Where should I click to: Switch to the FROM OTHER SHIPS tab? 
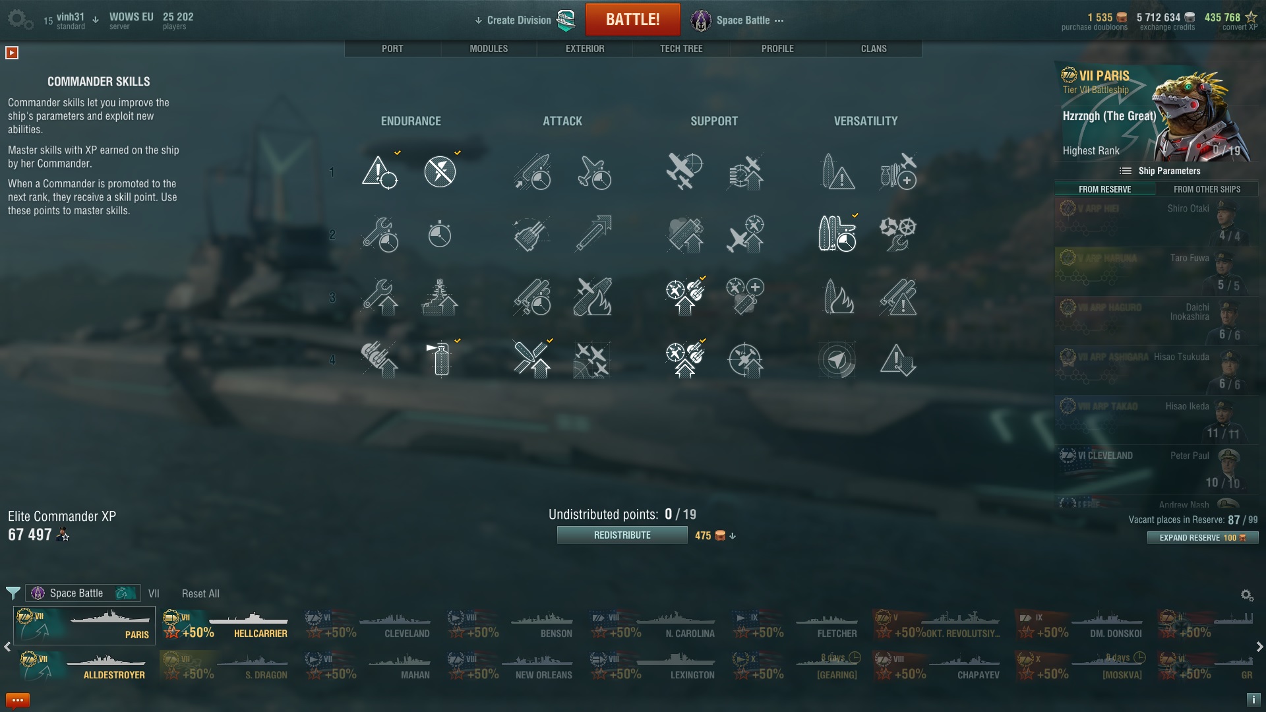[1207, 189]
